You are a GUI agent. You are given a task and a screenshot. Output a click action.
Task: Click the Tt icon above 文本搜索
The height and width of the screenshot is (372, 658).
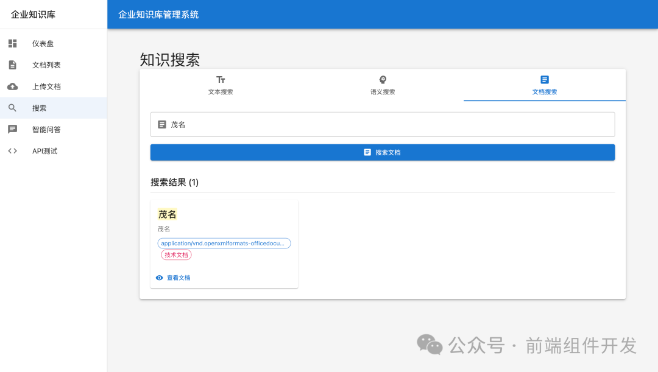click(x=221, y=79)
